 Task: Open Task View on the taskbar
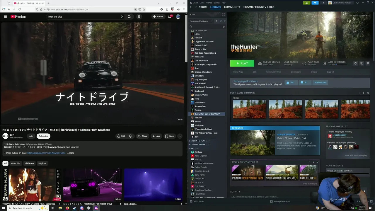coord(53,208)
